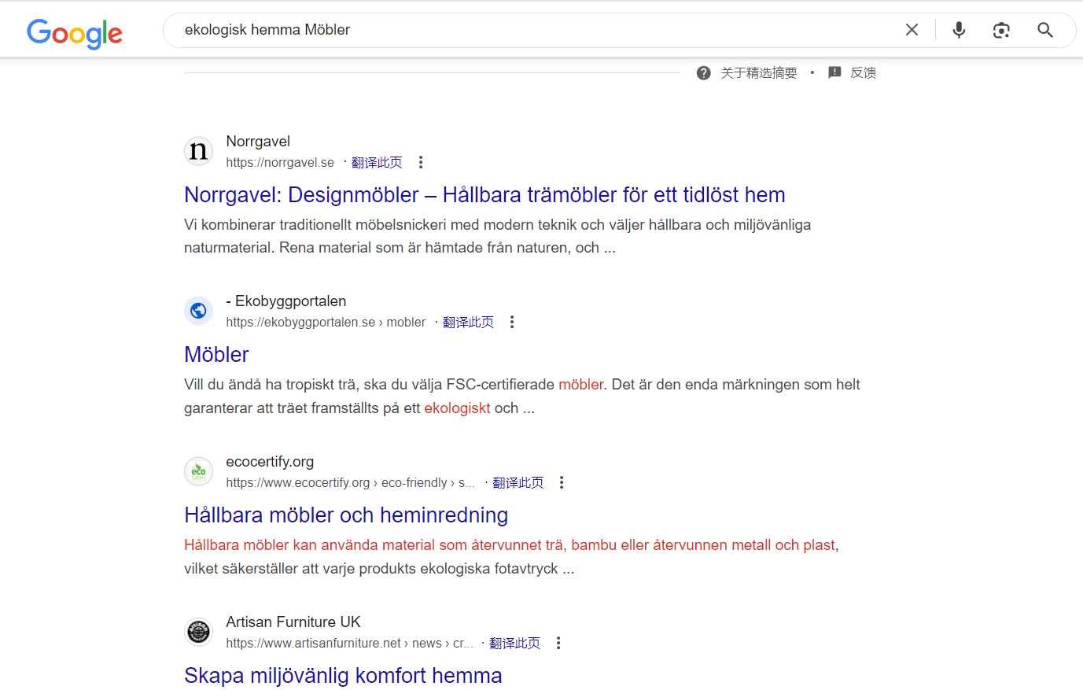Open 'Norrgavel: Designmöbler – Hållbara trämöbler' result

(484, 194)
